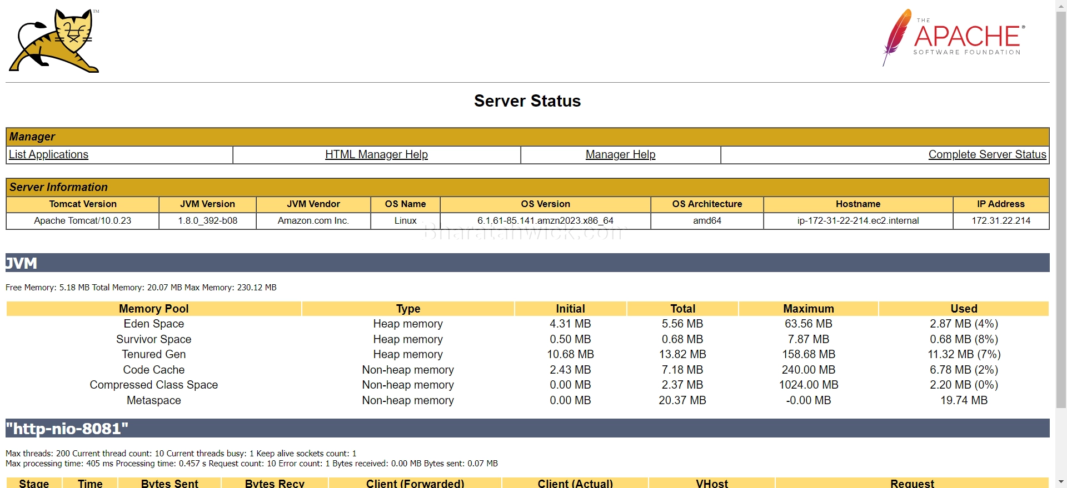Click Compressed Class Space maximum 1024.00 MB
Viewport: 1067px width, 488px height.
809,385
